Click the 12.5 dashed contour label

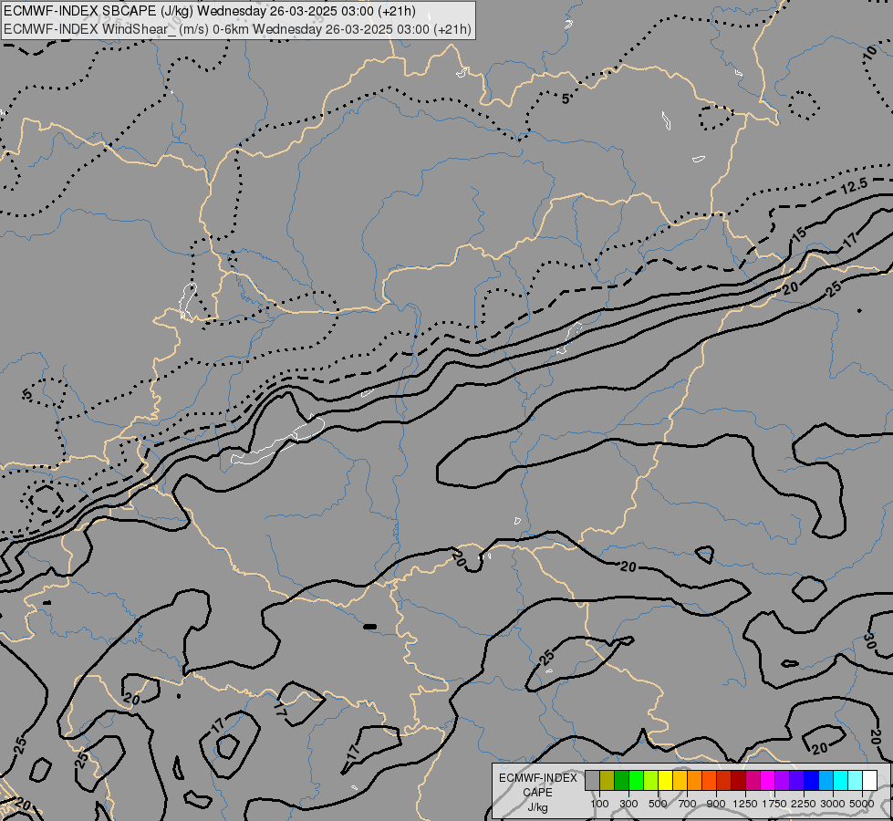(855, 186)
